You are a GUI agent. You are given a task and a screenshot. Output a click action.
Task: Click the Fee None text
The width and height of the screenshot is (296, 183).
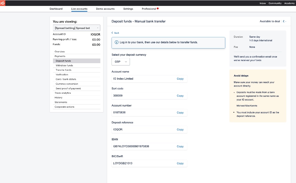click(x=252, y=47)
